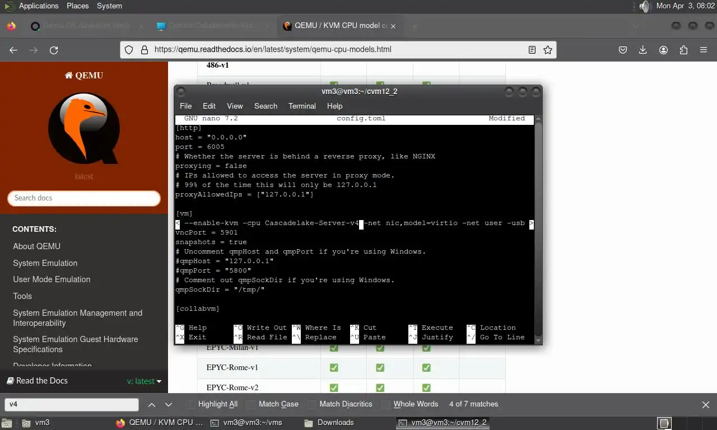The image size is (717, 430).
Task: Toggle the Match Case checkbox
Action: coord(251,404)
